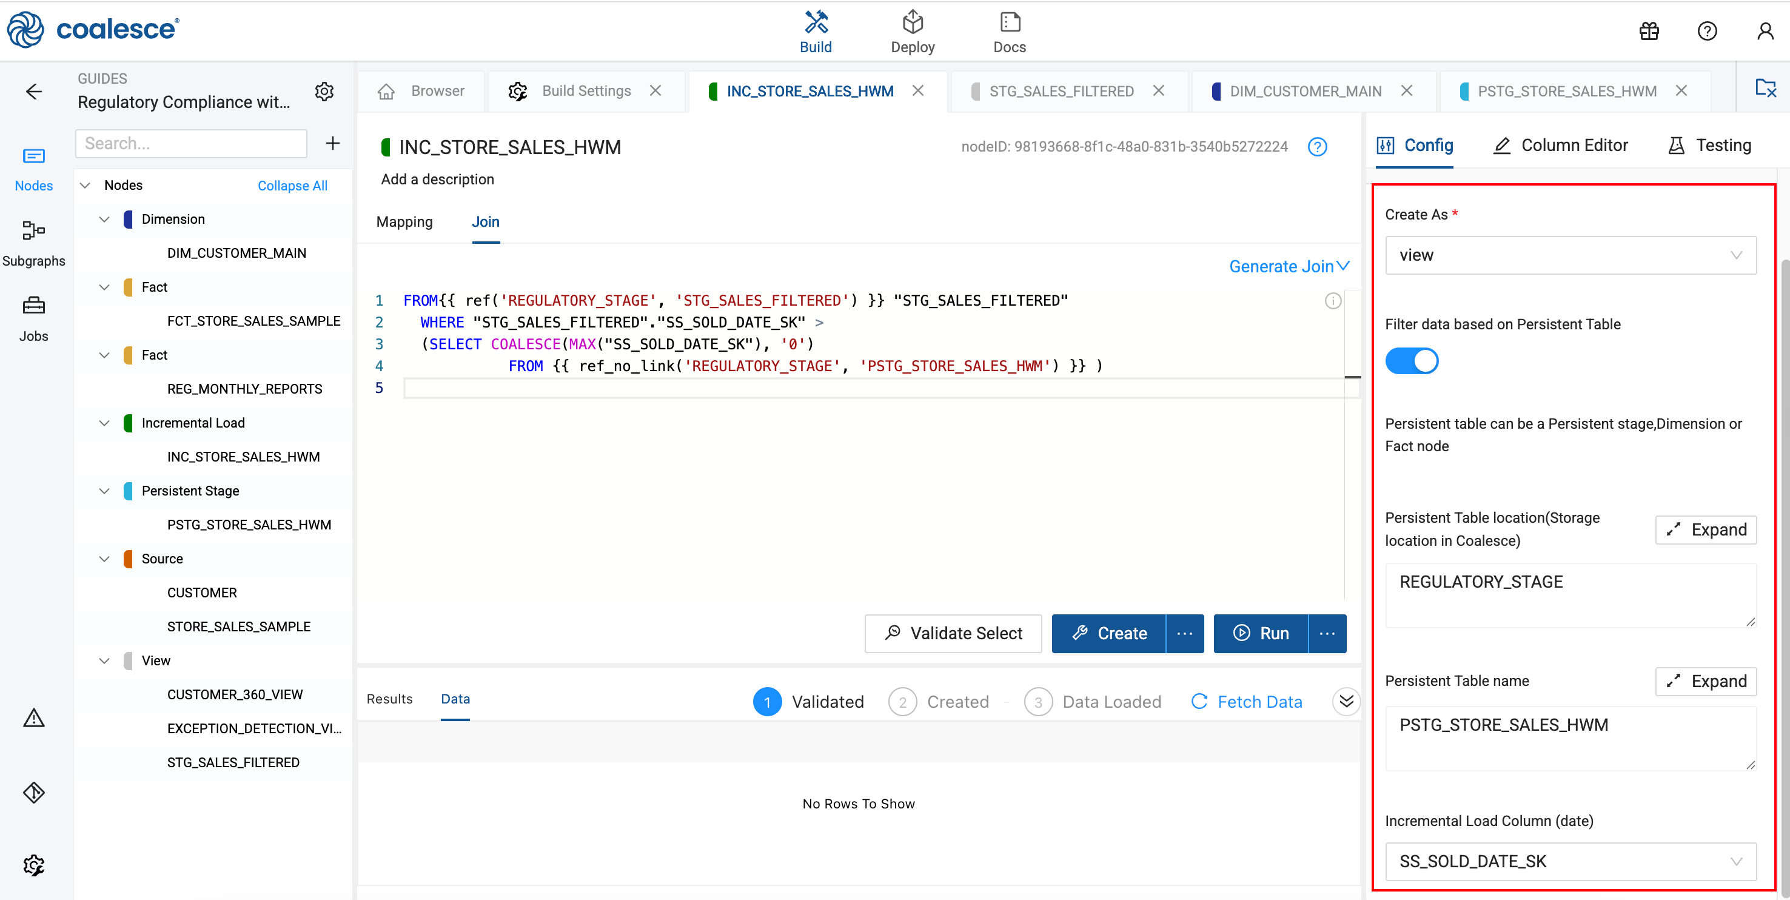Select DIM_CUSTOMER_MAIN in node tree

click(x=236, y=253)
